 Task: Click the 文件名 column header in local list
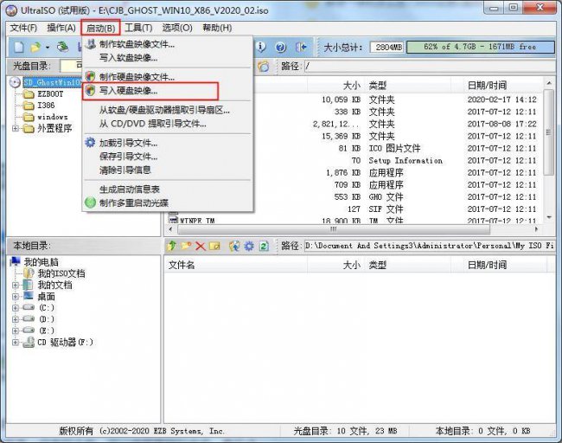coord(235,265)
